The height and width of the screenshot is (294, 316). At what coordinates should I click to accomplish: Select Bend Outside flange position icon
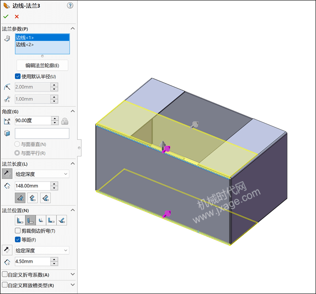[41, 220]
